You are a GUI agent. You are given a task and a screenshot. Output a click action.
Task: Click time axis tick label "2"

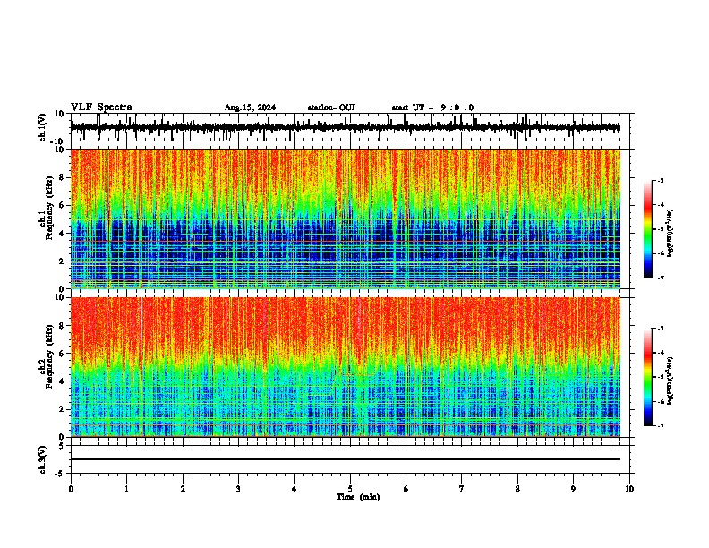click(x=183, y=489)
